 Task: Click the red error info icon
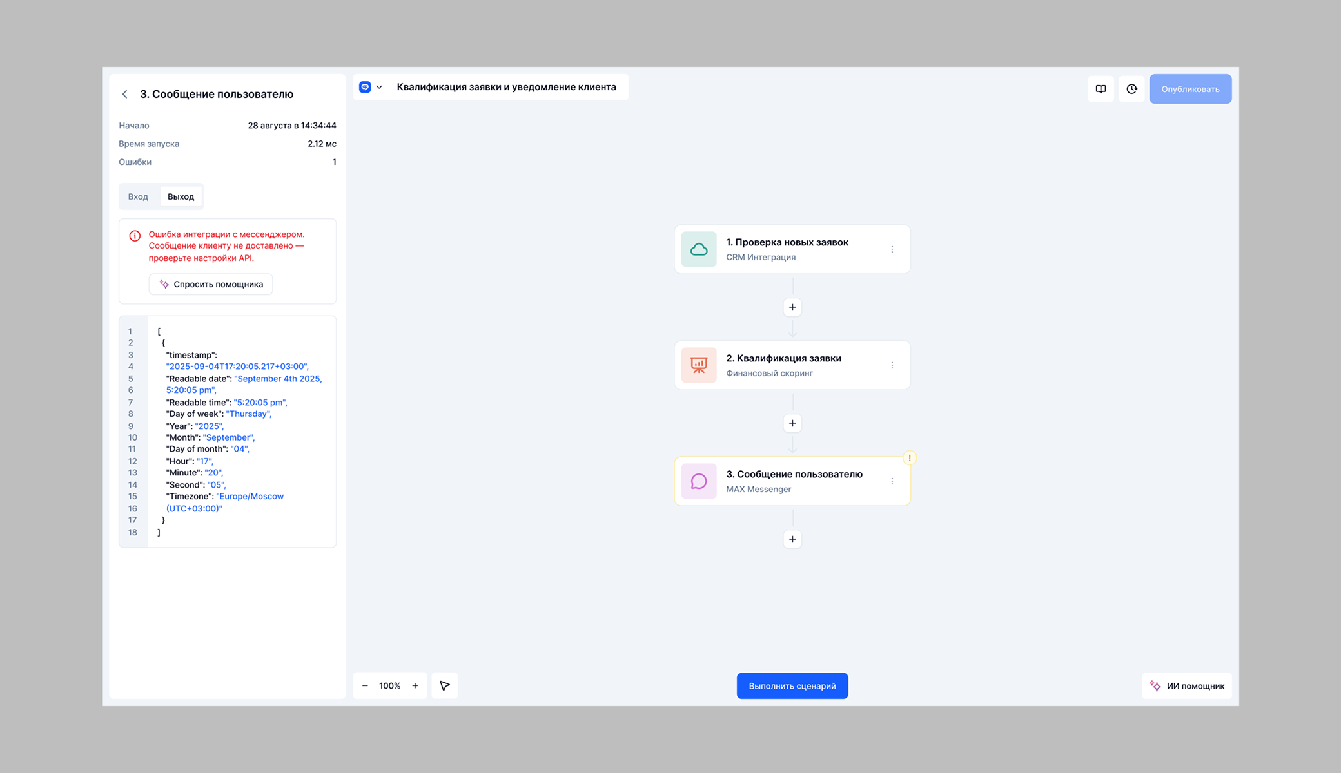[x=135, y=236]
